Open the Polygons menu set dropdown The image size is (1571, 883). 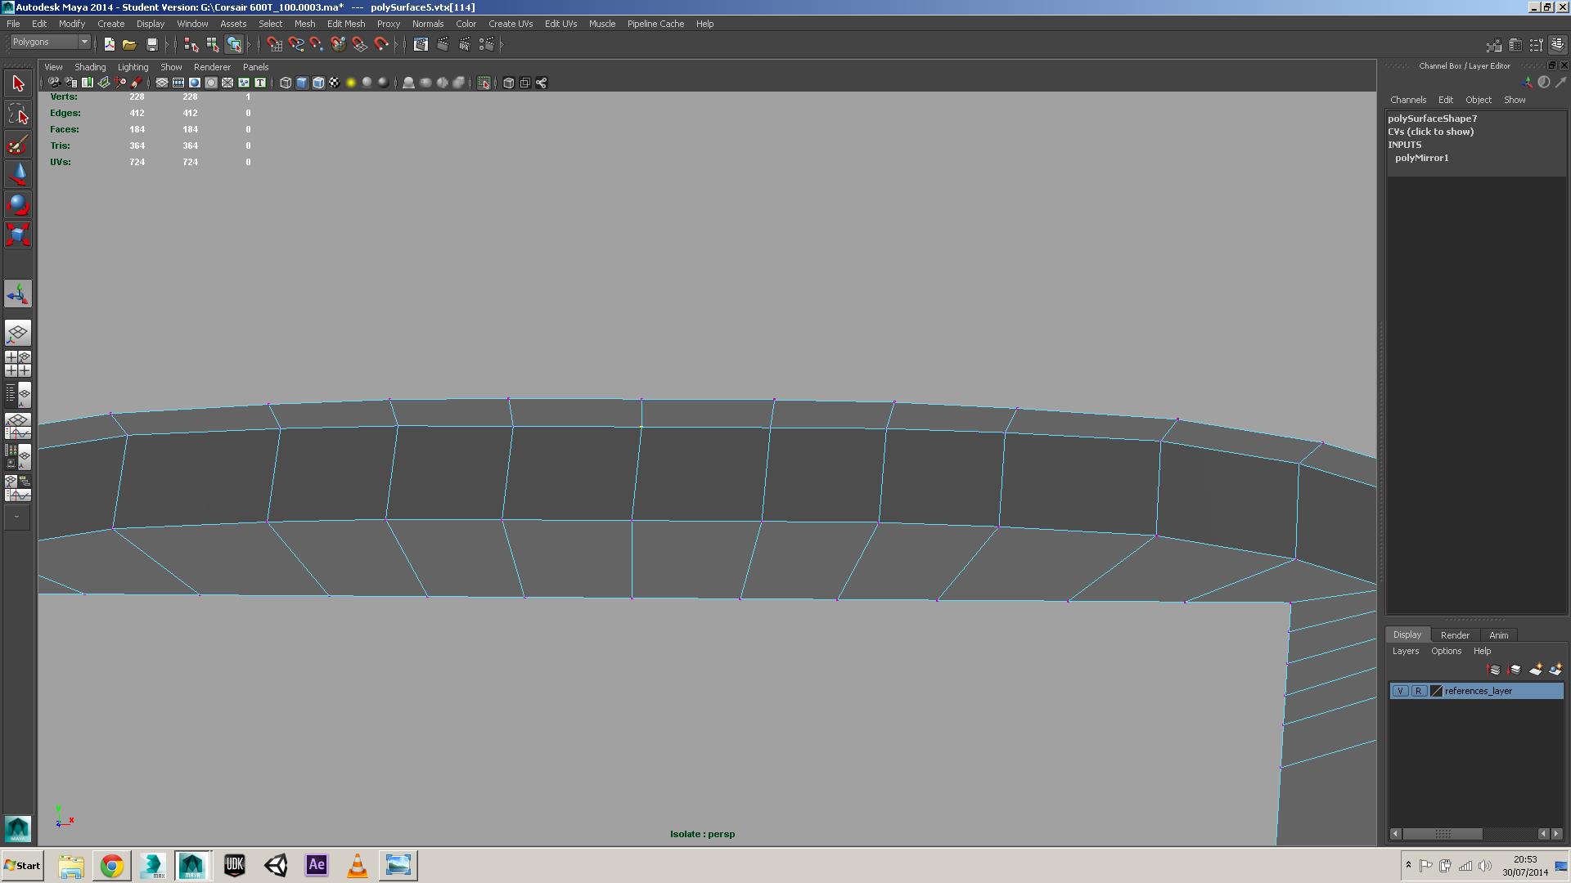(x=49, y=42)
